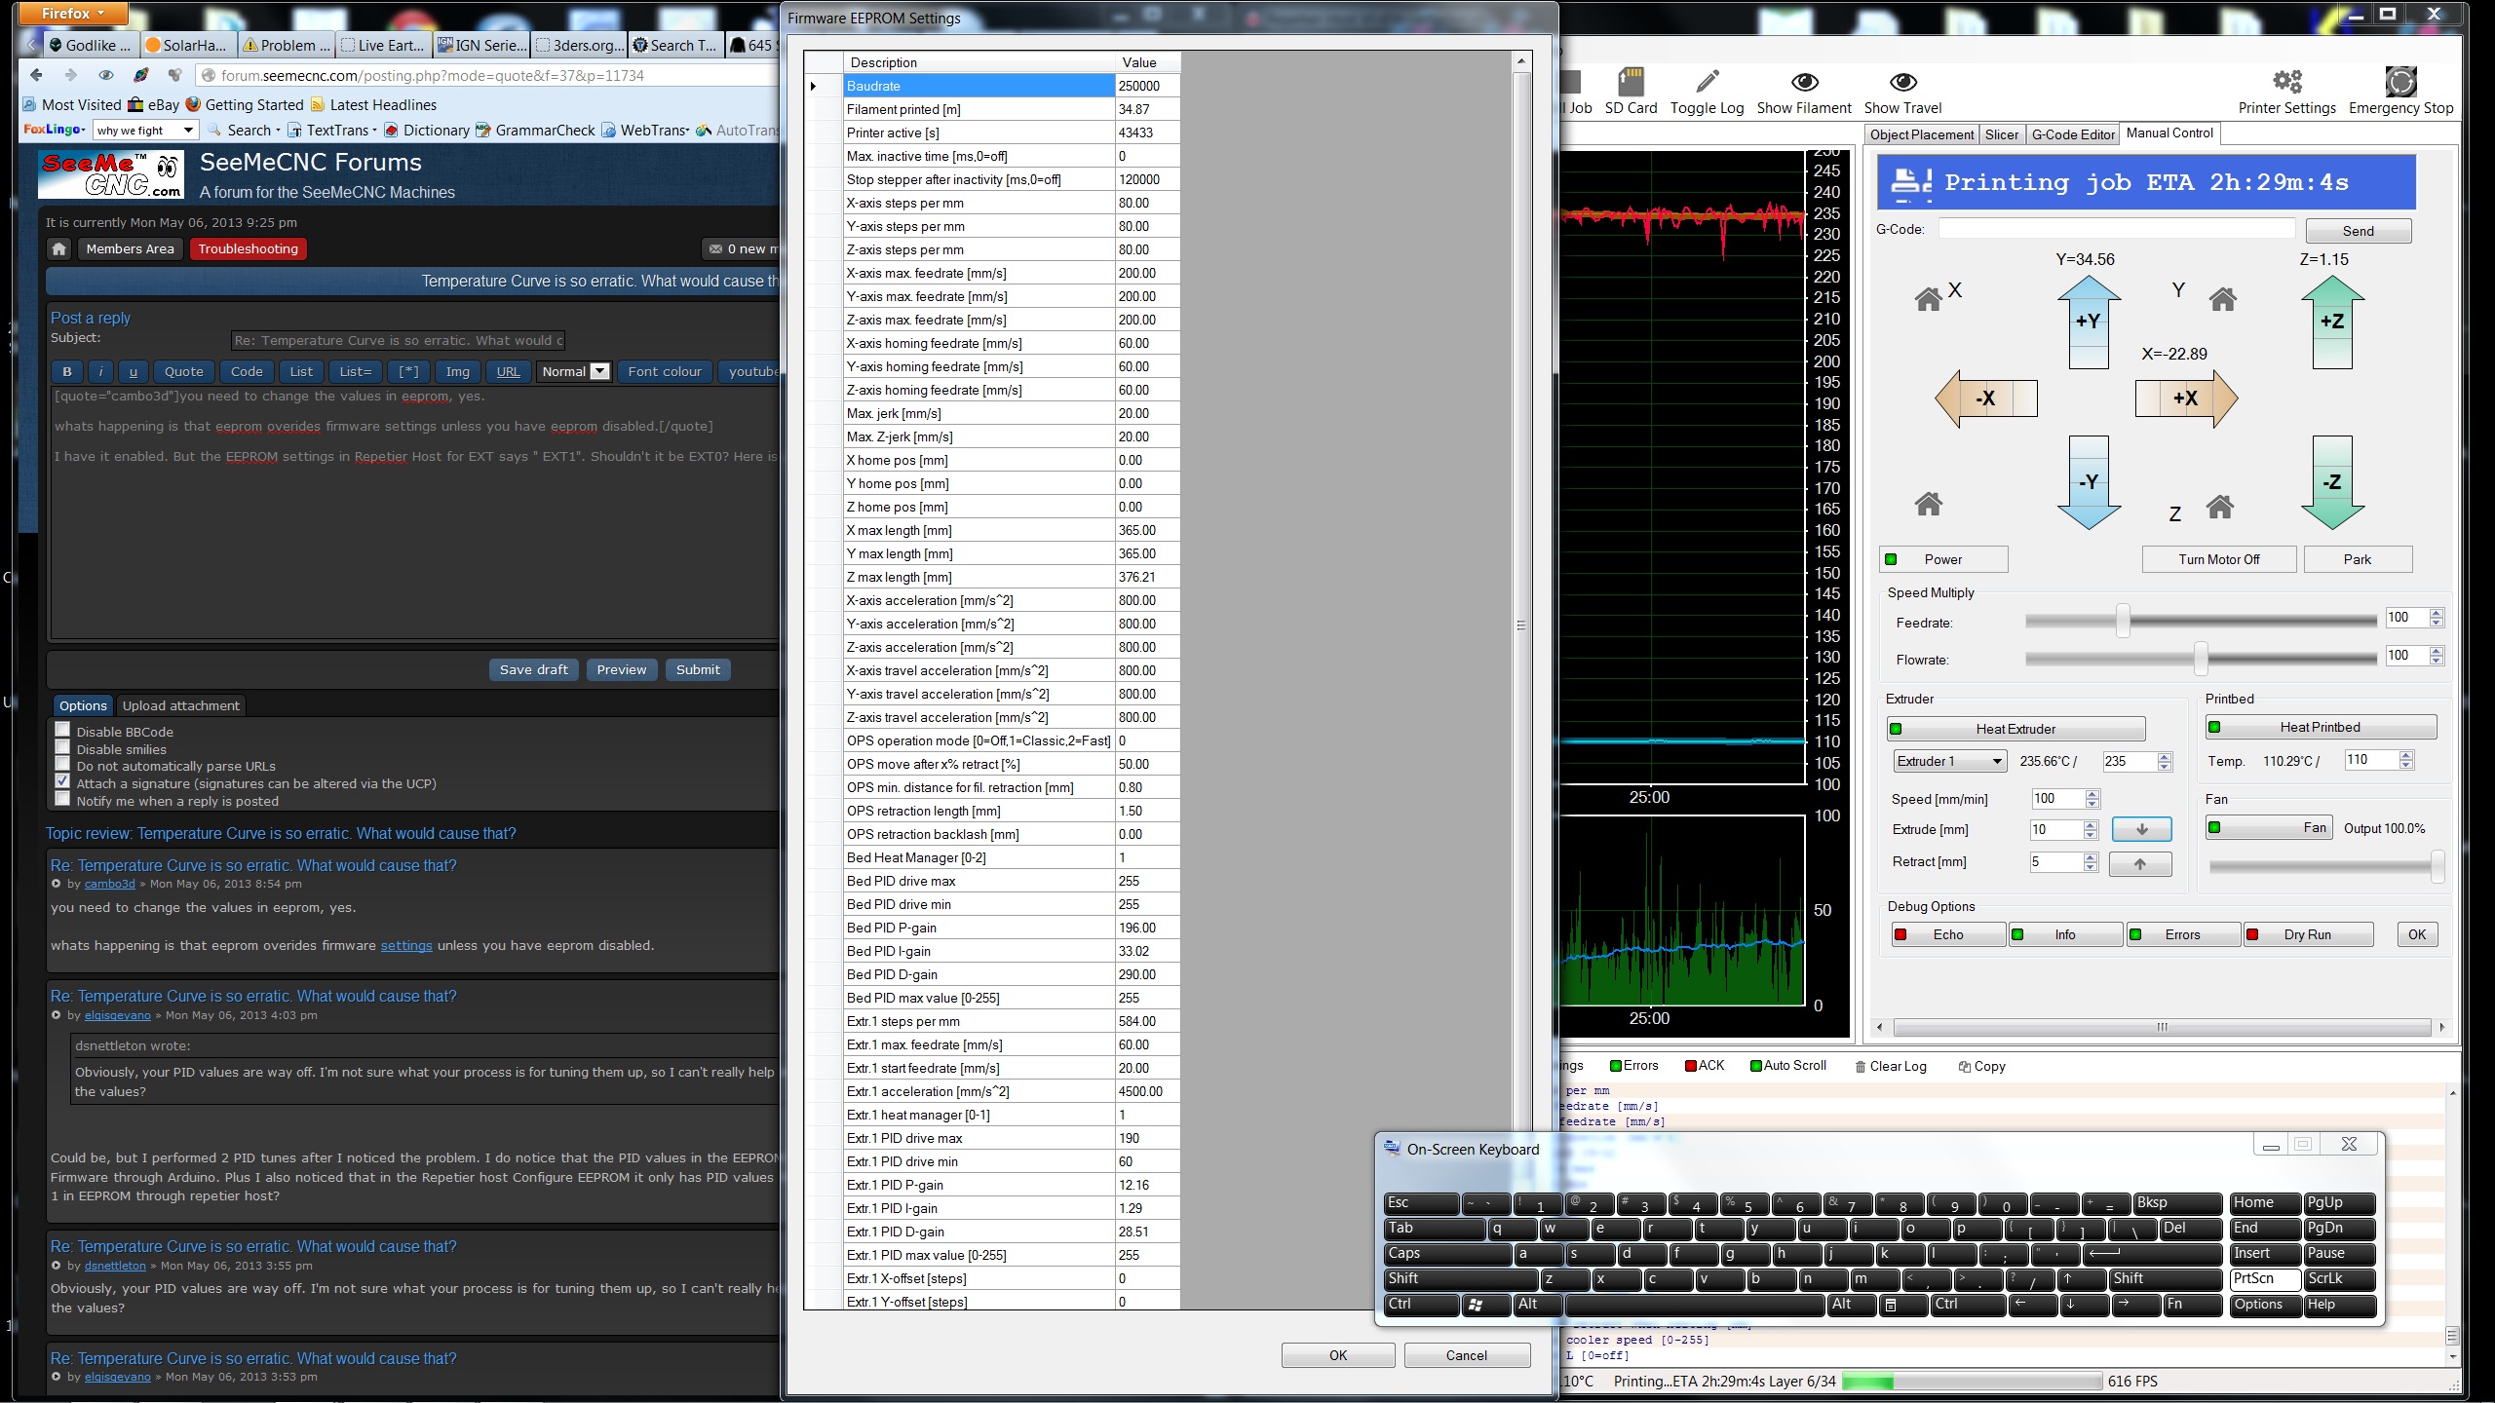Click the home X axis icon
The height and width of the screenshot is (1403, 2495).
[x=1928, y=298]
